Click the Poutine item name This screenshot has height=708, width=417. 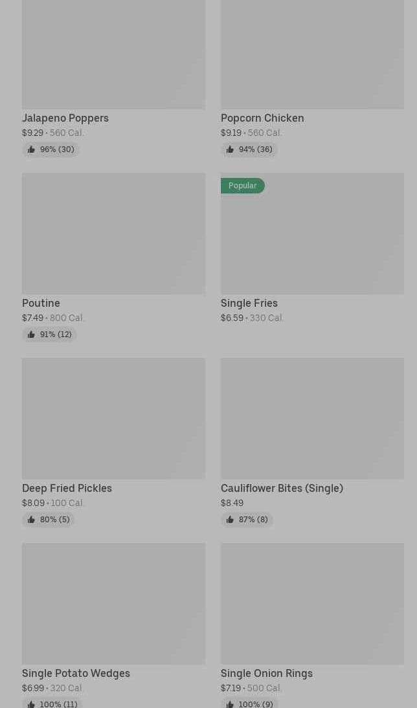[41, 303]
